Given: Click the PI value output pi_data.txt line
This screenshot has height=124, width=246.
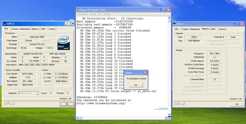Looking at the screenshot, I should [x=118, y=91].
